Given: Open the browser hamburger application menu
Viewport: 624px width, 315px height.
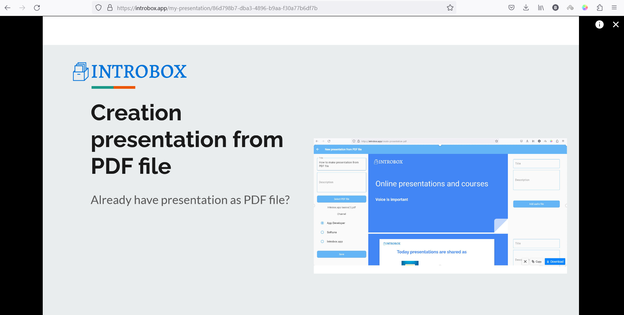Looking at the screenshot, I should 614,8.
